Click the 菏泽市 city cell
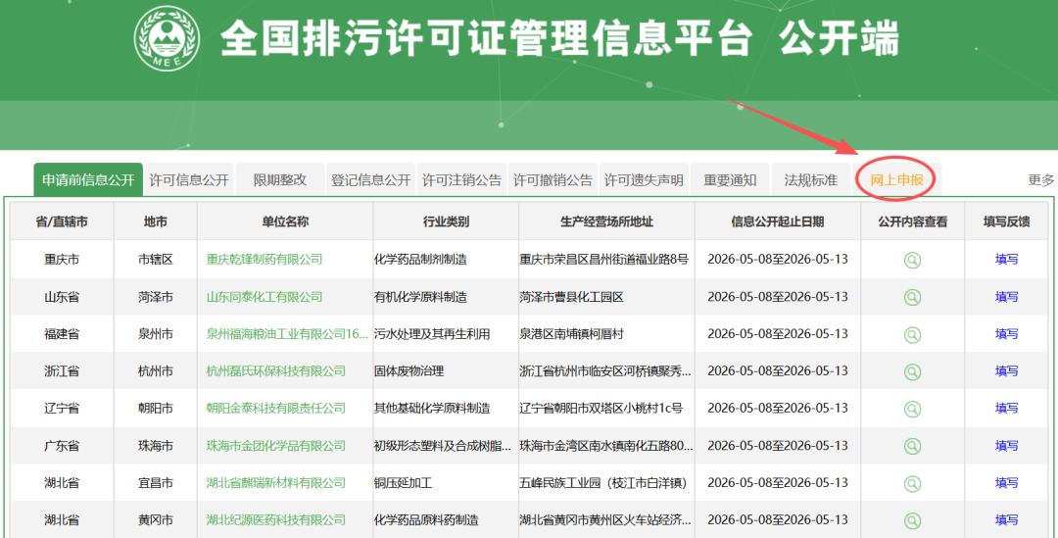The width and height of the screenshot is (1058, 538). (x=156, y=296)
